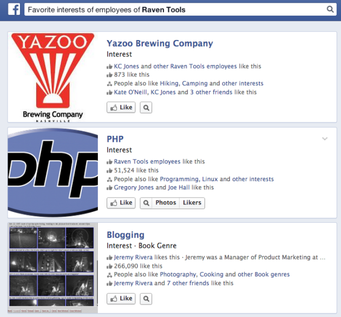341x317 pixels.
Task: Open the Yazoo Brewing Company title link
Action: tap(160, 43)
